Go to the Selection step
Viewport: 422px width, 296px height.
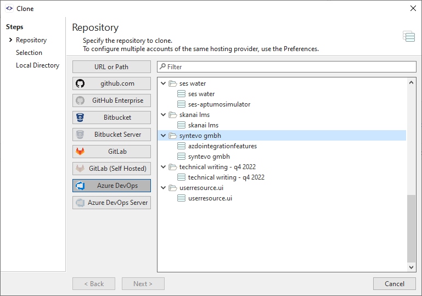pyautogui.click(x=29, y=53)
